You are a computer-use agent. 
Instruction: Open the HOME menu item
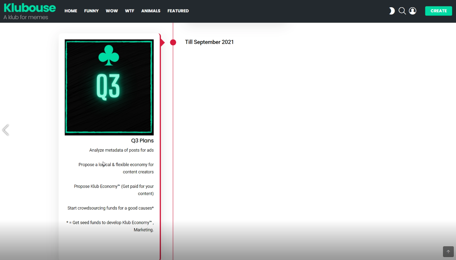[x=71, y=11]
